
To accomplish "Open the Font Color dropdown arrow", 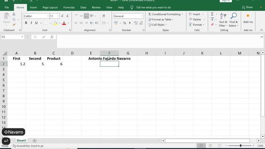I will click(x=68, y=23).
